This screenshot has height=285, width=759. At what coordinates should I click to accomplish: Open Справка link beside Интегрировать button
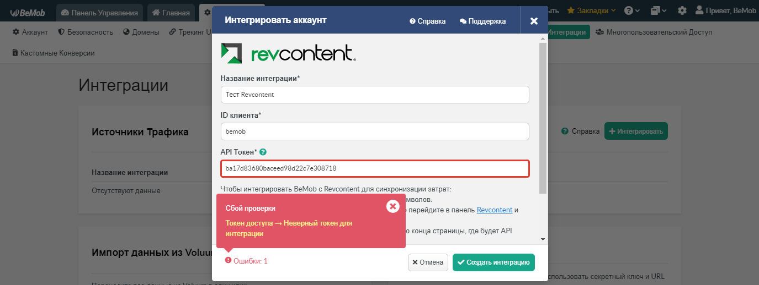click(580, 131)
